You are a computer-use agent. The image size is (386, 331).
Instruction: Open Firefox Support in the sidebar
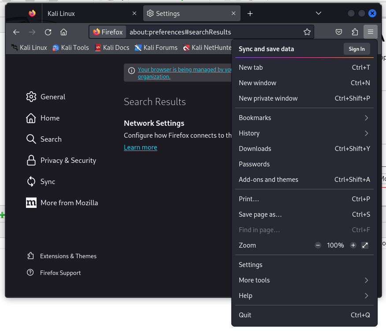click(54, 273)
